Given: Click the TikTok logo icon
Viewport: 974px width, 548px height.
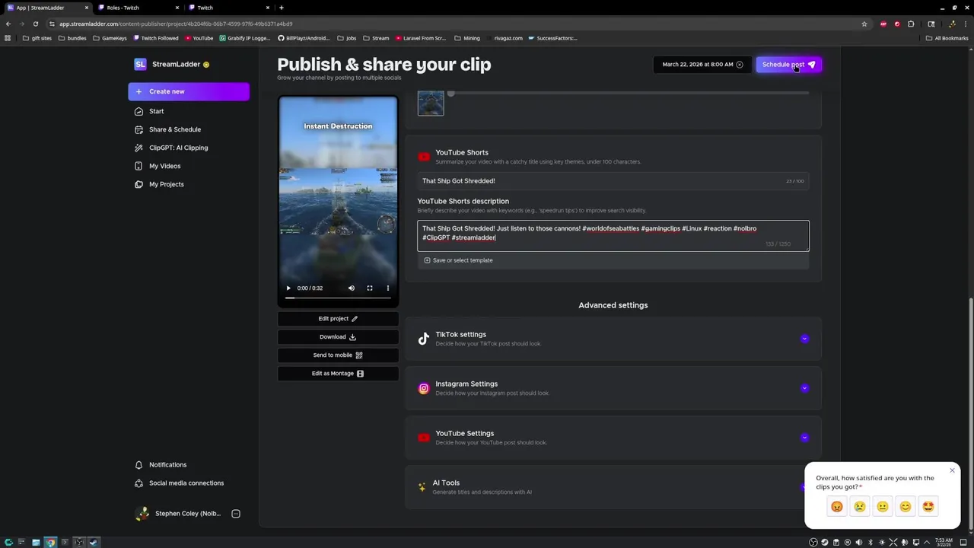Looking at the screenshot, I should [x=424, y=339].
